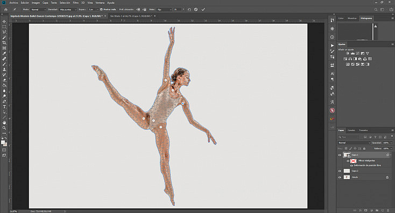Screen dimensions: 395x213
Task: Open the search icon at top right
Action: click(376, 10)
